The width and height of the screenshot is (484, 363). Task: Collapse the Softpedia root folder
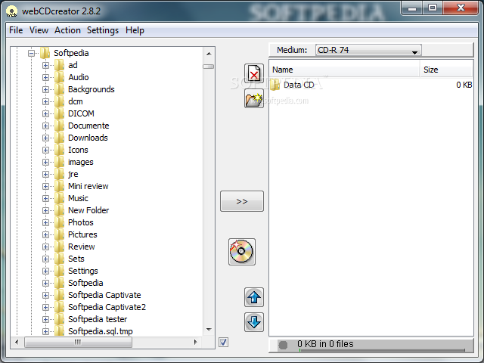31,54
